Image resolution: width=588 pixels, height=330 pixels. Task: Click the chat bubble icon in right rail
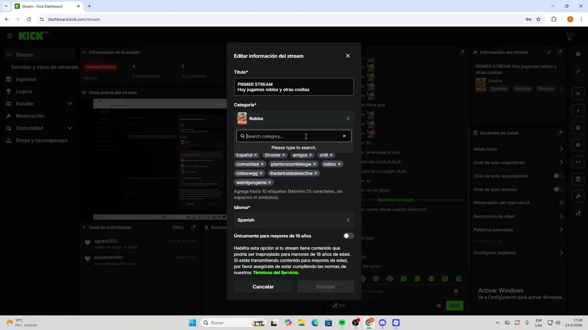coord(578,145)
